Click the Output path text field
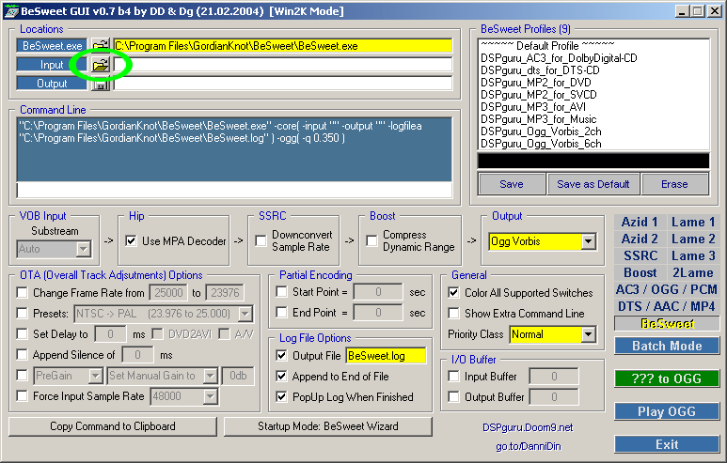 [283, 84]
